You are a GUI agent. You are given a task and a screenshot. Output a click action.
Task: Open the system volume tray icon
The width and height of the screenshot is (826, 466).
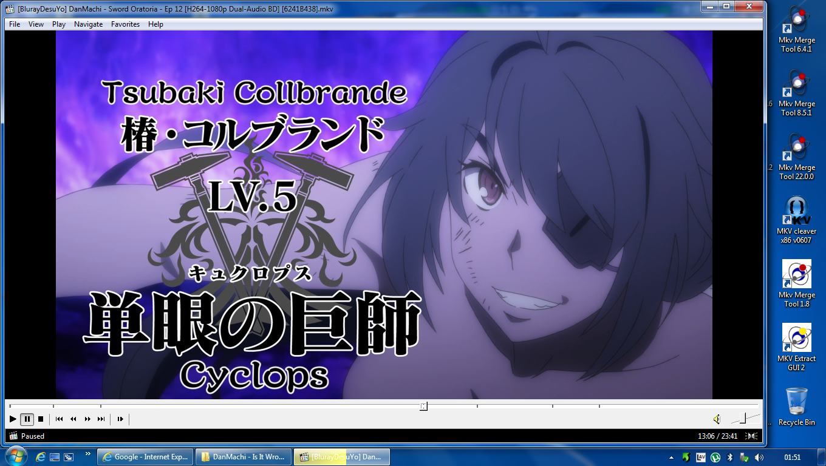click(x=759, y=457)
